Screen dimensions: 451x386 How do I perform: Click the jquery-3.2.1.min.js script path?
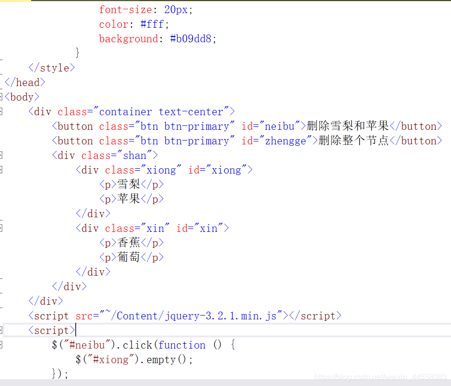(191, 316)
